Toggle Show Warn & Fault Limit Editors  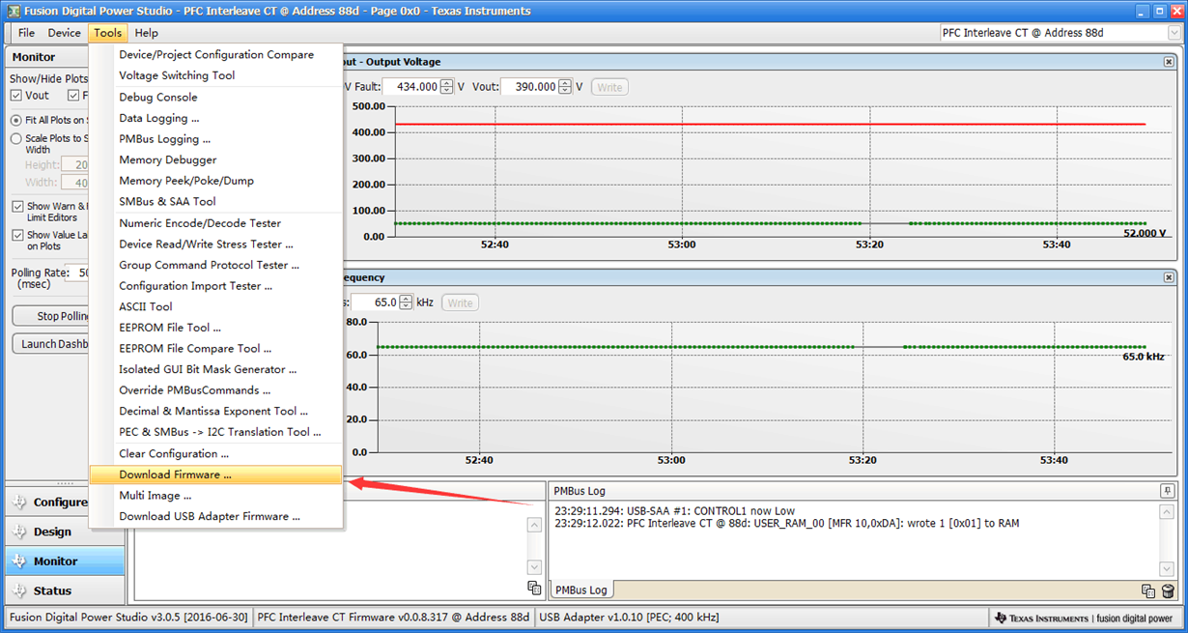pos(17,207)
